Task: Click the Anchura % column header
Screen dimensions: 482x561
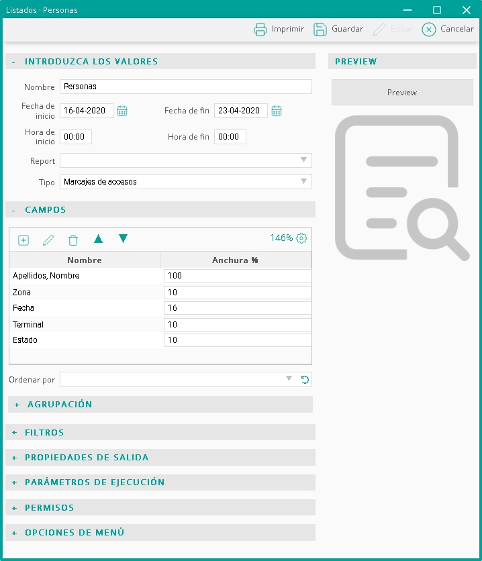Action: click(236, 260)
